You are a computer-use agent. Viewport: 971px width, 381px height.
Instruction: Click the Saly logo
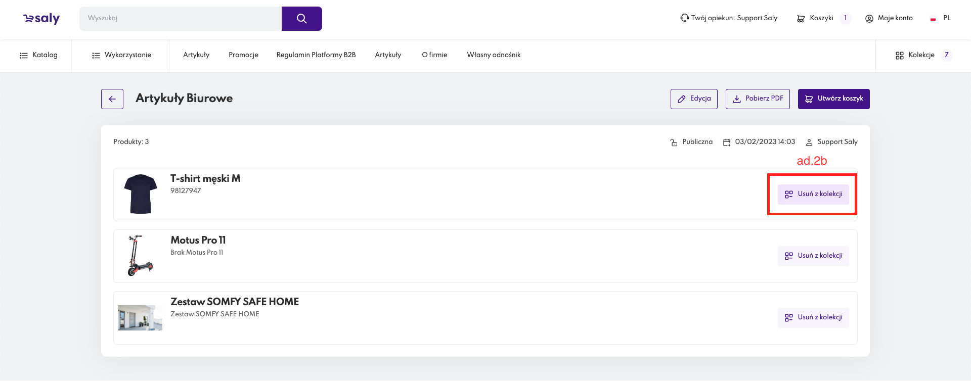coord(41,19)
